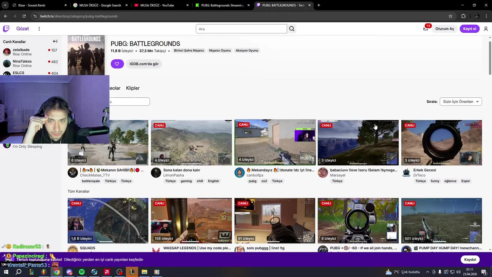Screen dimensions: 492x277
Task: Collapse the Canlı Kanallar sidebar
Action: [x=55, y=42]
